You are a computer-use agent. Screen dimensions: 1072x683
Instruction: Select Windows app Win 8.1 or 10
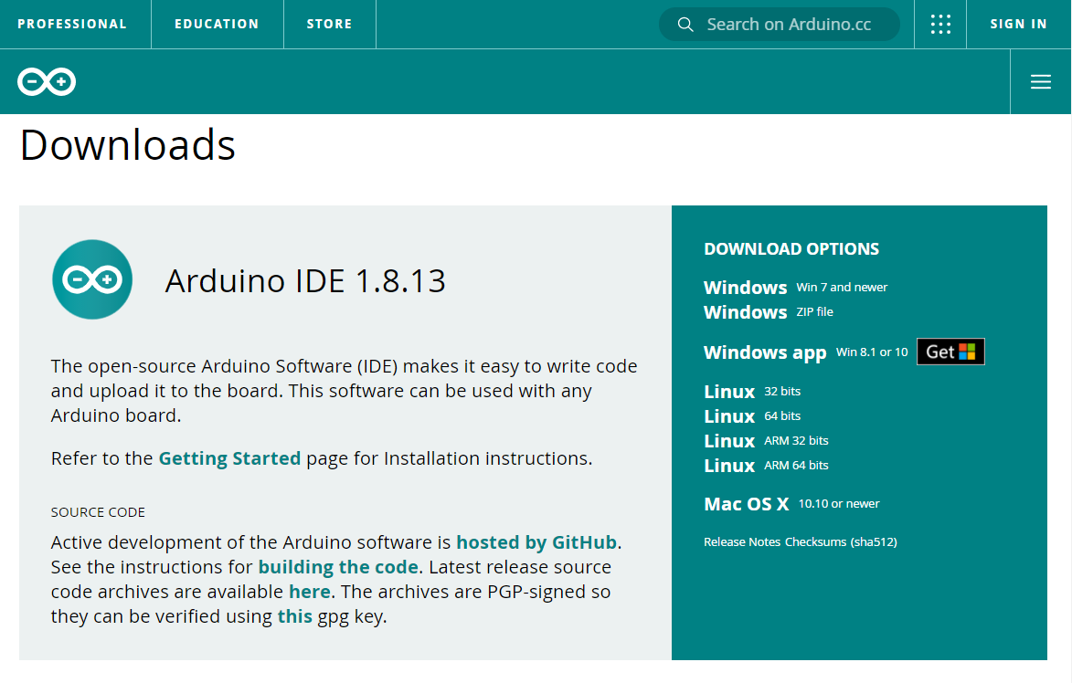click(805, 352)
